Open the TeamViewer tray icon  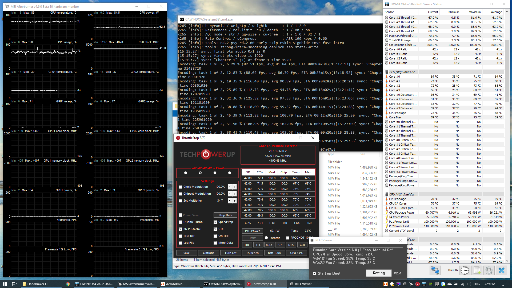click(x=443, y=284)
